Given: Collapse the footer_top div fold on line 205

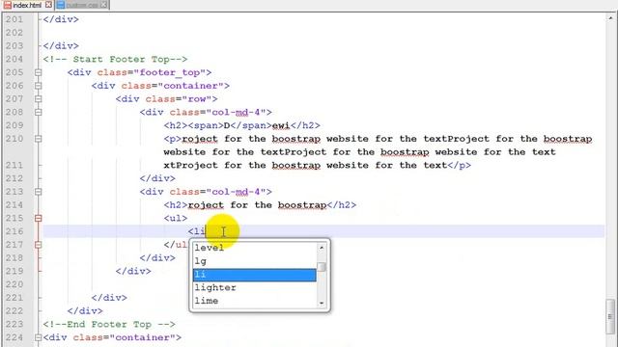Looking at the screenshot, I should 39,72.
